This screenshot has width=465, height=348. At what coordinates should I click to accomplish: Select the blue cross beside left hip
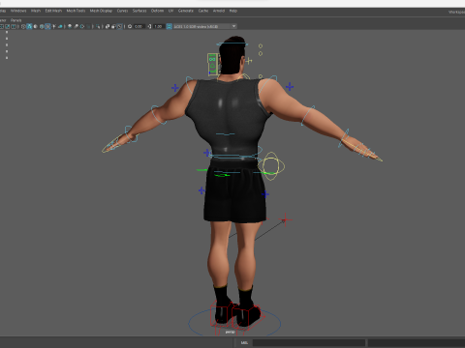click(201, 190)
